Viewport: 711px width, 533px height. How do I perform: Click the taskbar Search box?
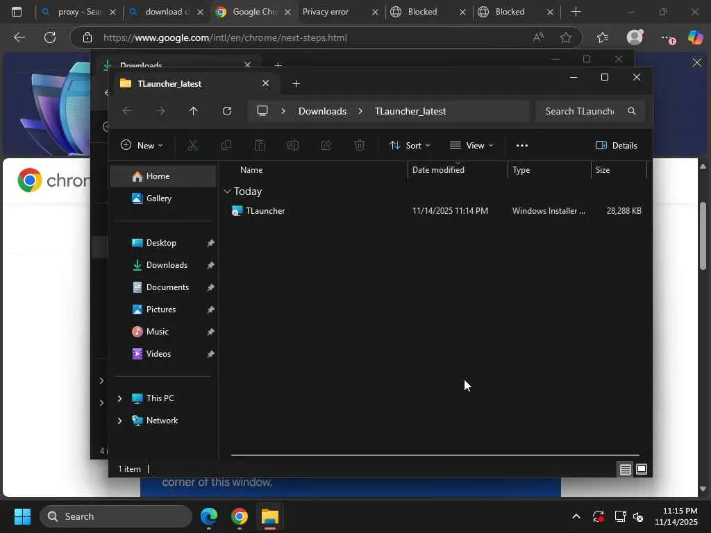116,516
